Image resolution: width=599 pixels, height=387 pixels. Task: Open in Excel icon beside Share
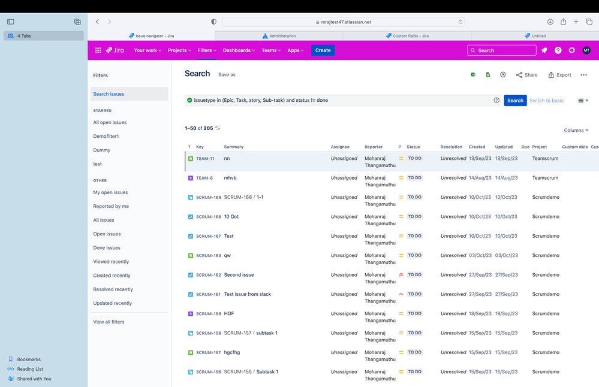coord(473,75)
